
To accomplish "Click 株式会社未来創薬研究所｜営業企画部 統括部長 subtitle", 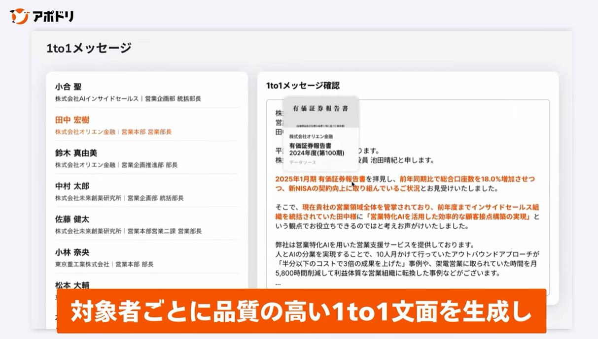I will pos(119,198).
